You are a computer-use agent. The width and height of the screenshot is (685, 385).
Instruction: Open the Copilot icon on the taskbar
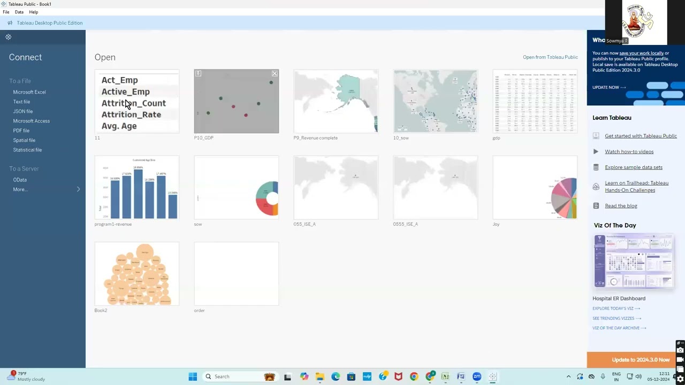tap(304, 376)
